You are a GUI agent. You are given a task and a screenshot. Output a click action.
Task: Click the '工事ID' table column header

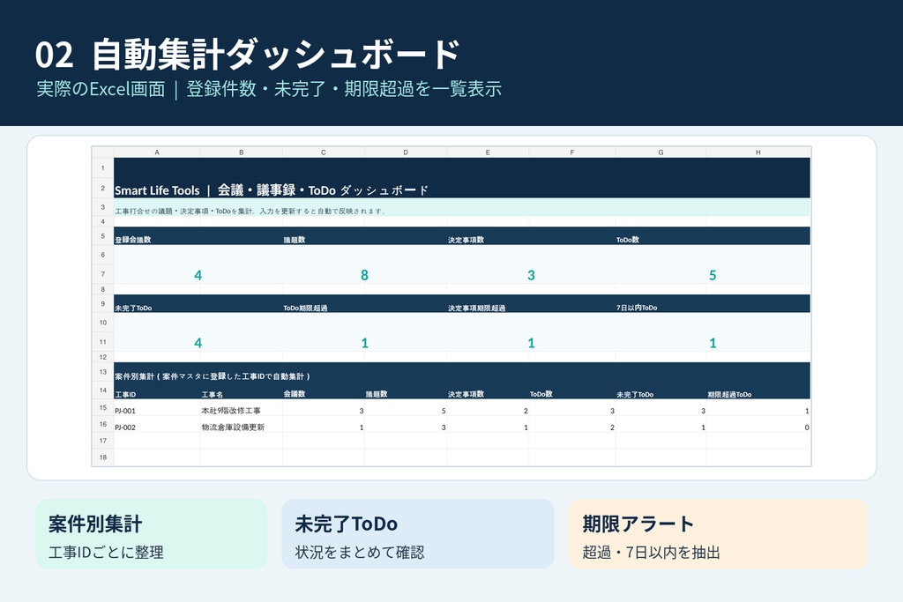[x=125, y=394]
